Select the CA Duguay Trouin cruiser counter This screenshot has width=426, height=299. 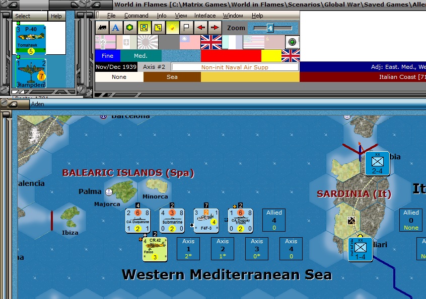[240, 221]
